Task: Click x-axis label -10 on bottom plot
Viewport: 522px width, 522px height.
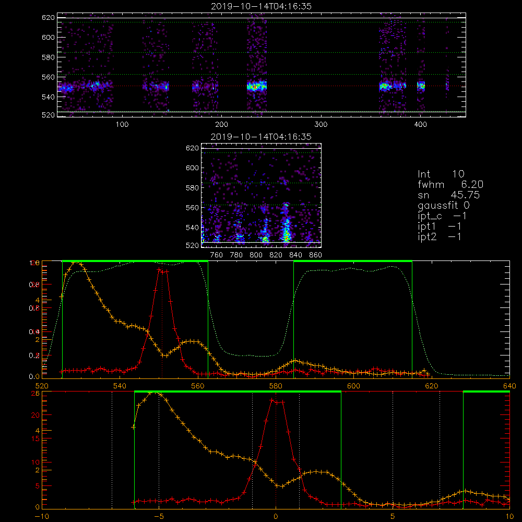Action: pyautogui.click(x=42, y=517)
